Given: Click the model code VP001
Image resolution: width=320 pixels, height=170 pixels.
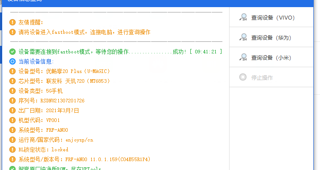Looking at the screenshot, I should pyautogui.click(x=53, y=120).
